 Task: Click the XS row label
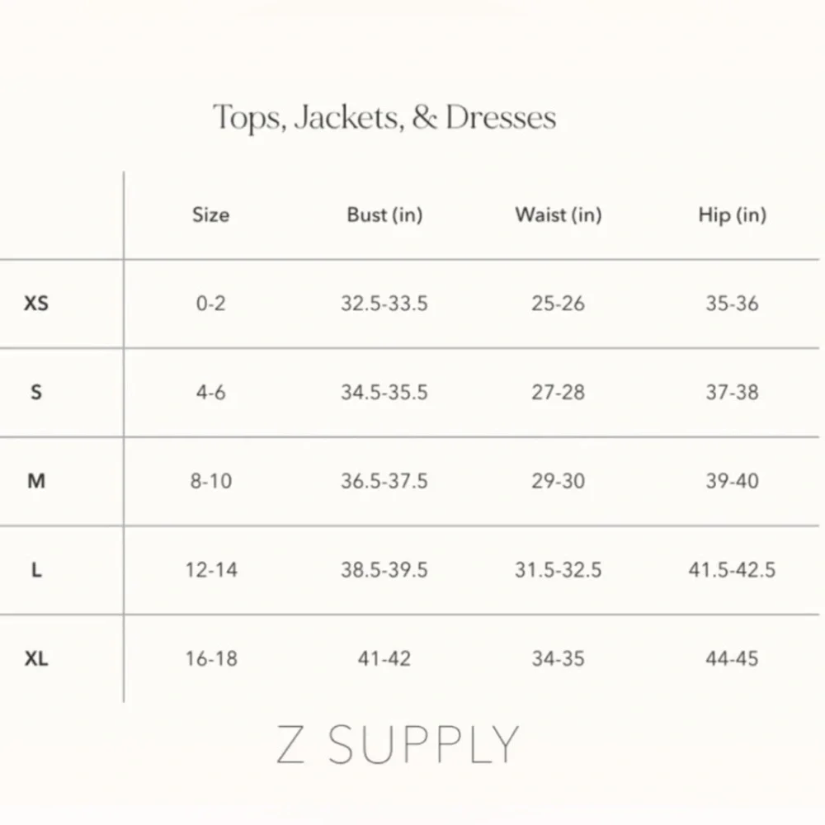click(36, 303)
